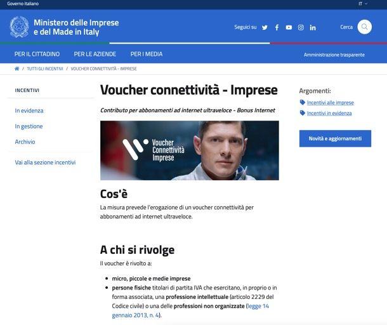Click tag icon beside Incentivi alle imprese
The image size is (387, 325).
(303, 102)
